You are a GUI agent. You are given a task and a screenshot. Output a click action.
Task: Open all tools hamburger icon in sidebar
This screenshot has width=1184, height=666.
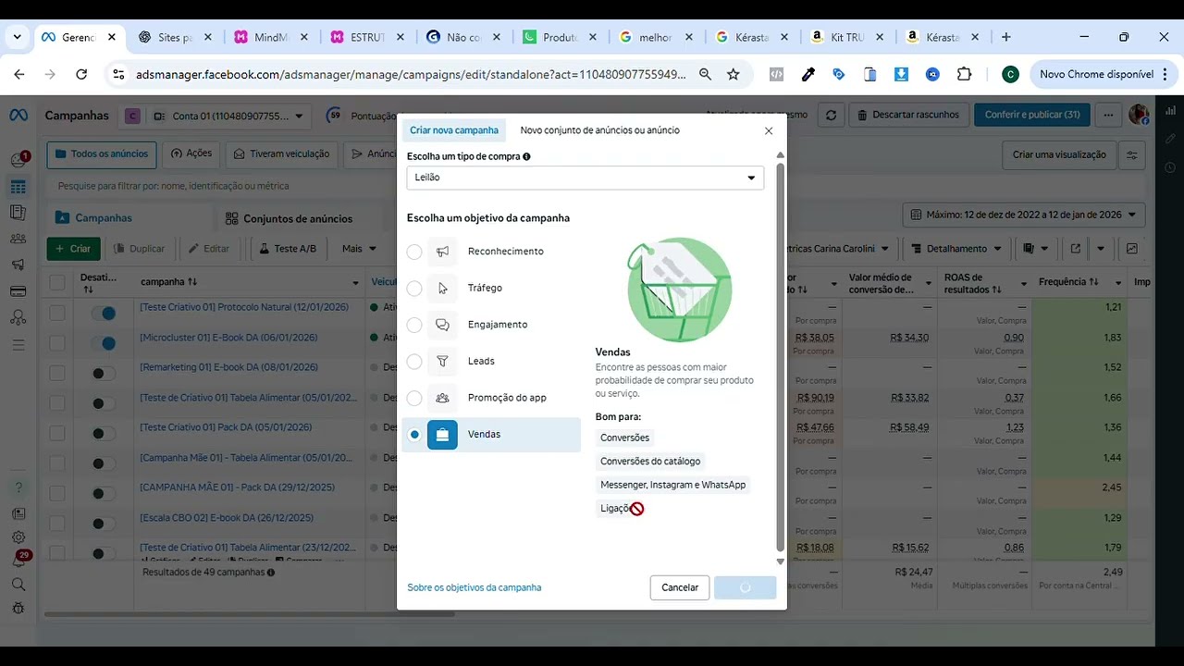(18, 345)
